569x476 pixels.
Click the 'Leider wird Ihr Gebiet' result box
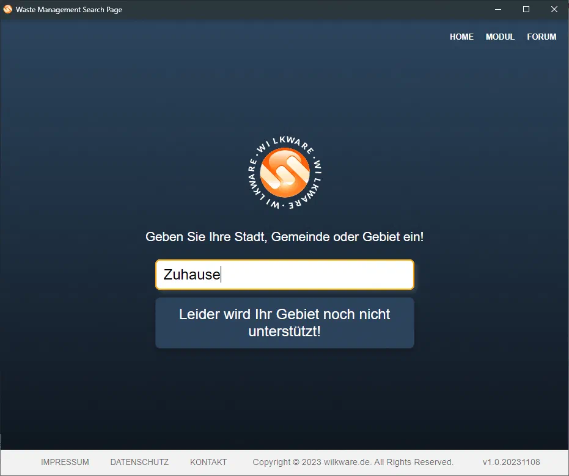point(285,323)
